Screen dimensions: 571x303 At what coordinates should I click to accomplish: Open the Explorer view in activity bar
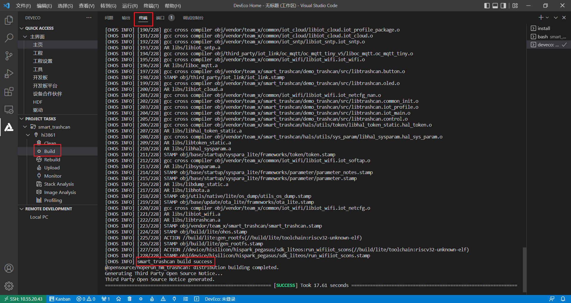coord(9,20)
